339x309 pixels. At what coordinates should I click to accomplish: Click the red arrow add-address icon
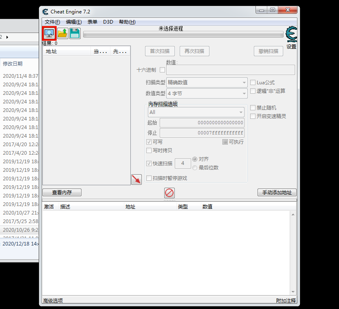coord(136,180)
